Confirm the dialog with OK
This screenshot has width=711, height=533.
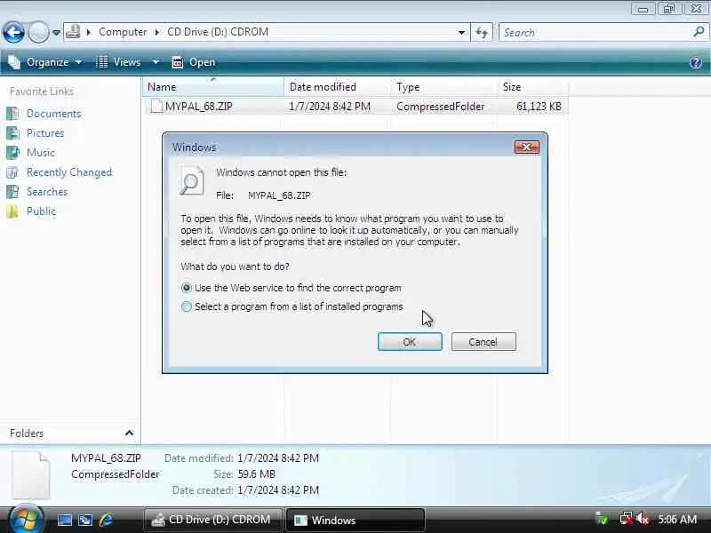(x=410, y=342)
